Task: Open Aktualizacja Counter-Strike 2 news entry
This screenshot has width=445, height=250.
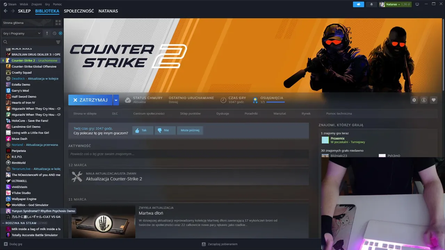Action: tap(188, 176)
